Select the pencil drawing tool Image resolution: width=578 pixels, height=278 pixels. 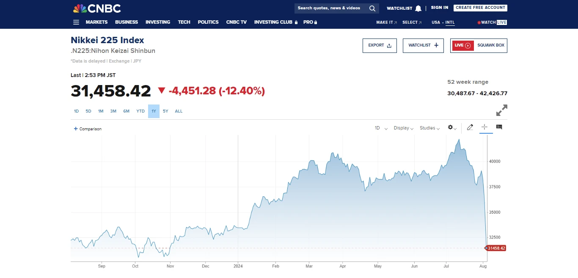point(470,127)
